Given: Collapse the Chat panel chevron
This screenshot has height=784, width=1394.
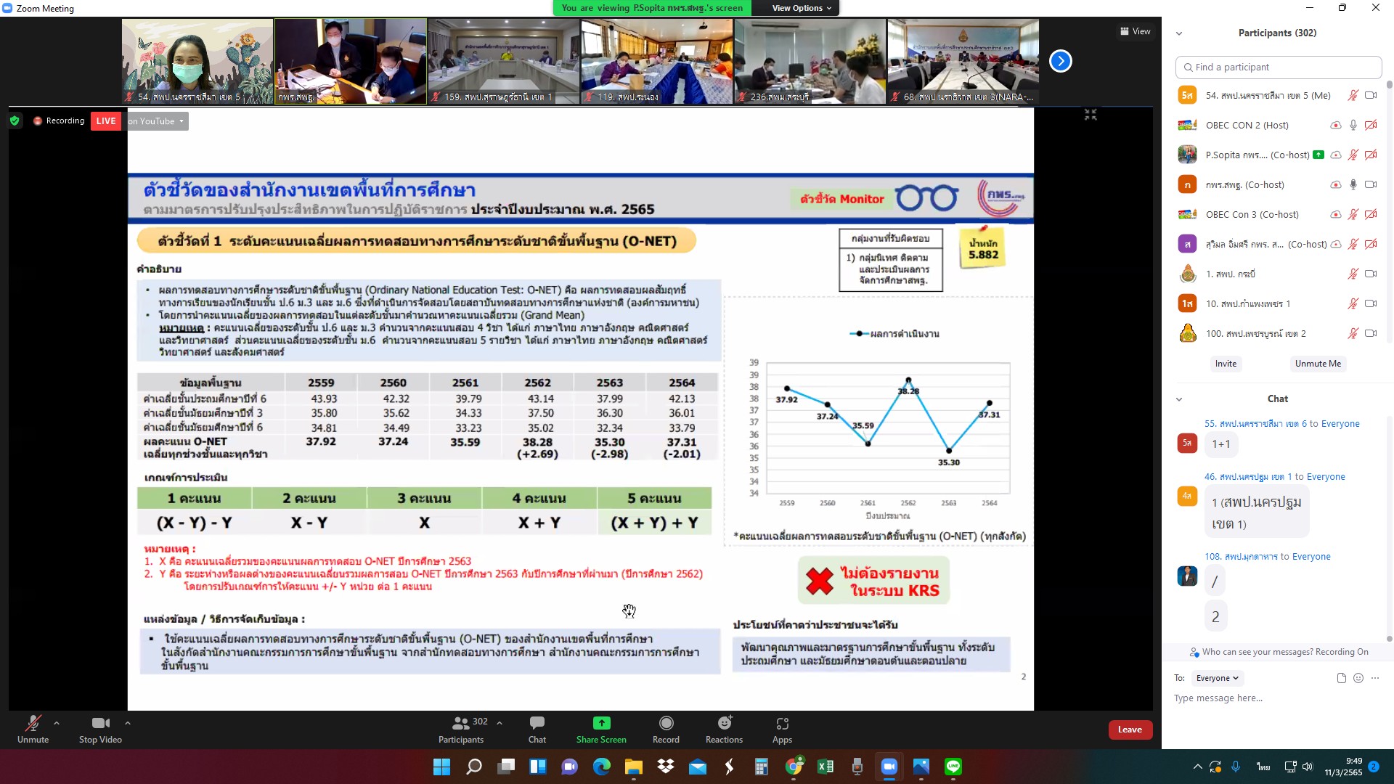Looking at the screenshot, I should [x=1179, y=399].
